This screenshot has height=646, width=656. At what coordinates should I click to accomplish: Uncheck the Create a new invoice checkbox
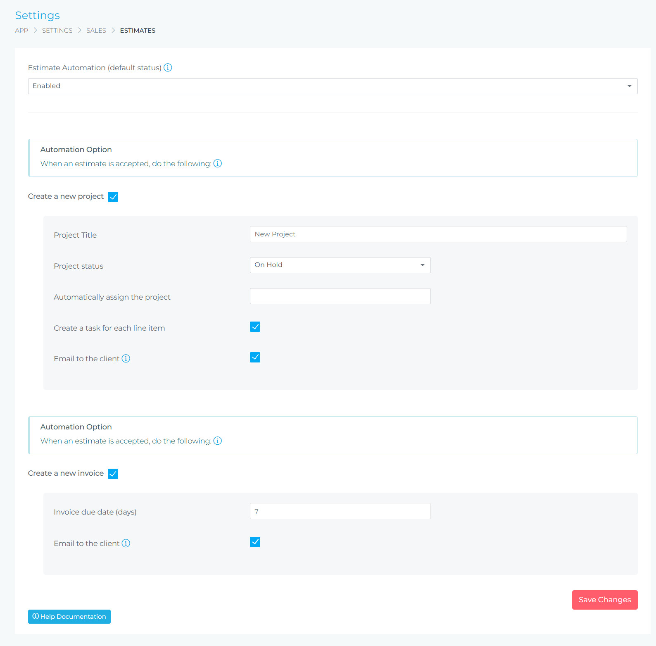[x=113, y=474]
